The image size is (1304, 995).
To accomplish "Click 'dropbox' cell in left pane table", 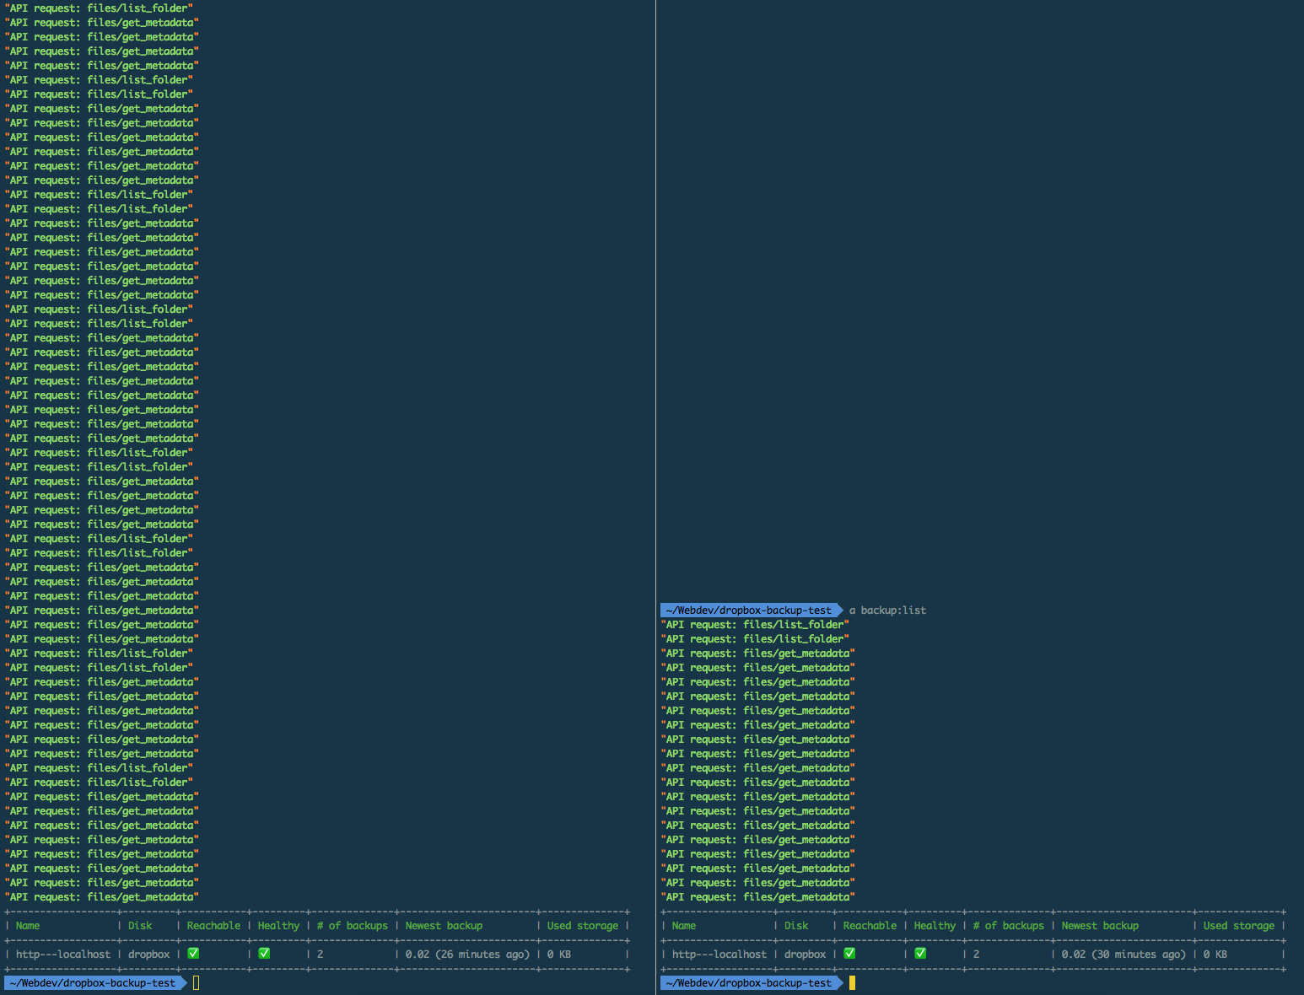I will pyautogui.click(x=149, y=955).
